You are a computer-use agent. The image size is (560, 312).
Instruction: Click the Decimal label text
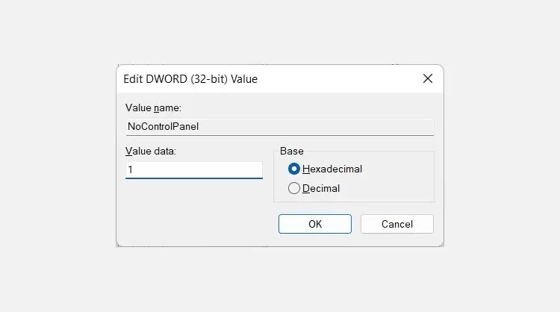321,188
